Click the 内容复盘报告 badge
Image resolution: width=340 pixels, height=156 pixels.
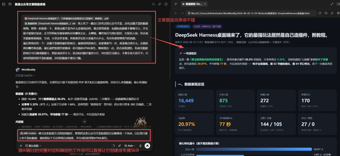183,26
